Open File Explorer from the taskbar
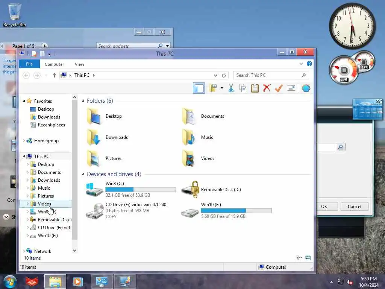This screenshot has width=385, height=289. point(55,281)
